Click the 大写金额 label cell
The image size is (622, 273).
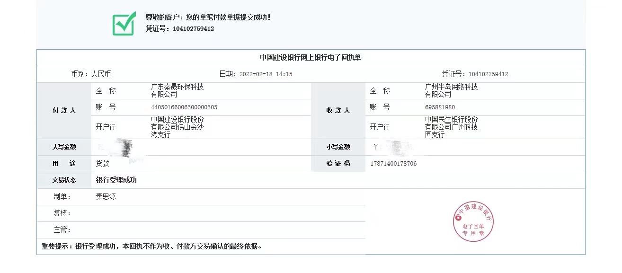[x=64, y=147]
